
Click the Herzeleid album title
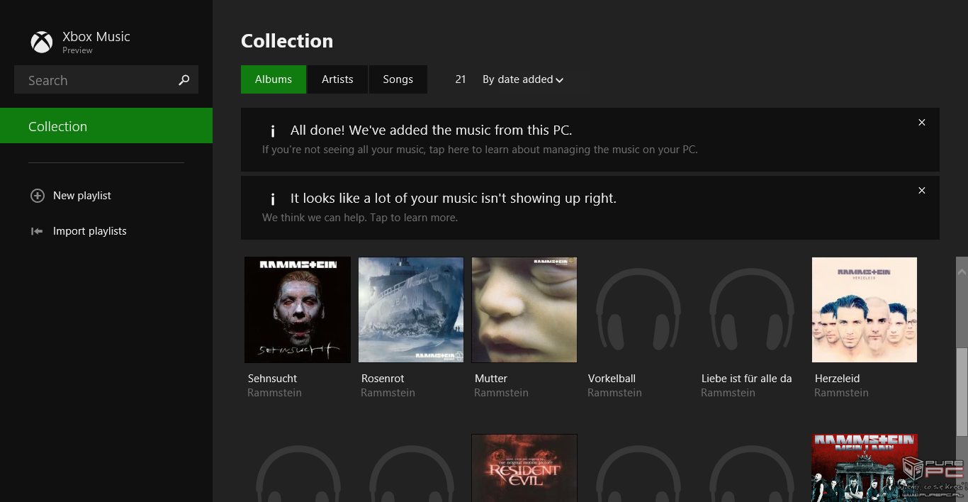pyautogui.click(x=837, y=379)
